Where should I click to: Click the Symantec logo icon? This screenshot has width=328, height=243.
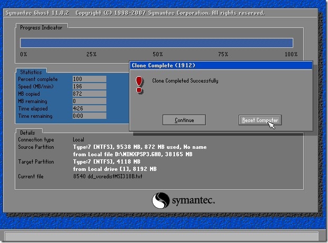tap(161, 200)
